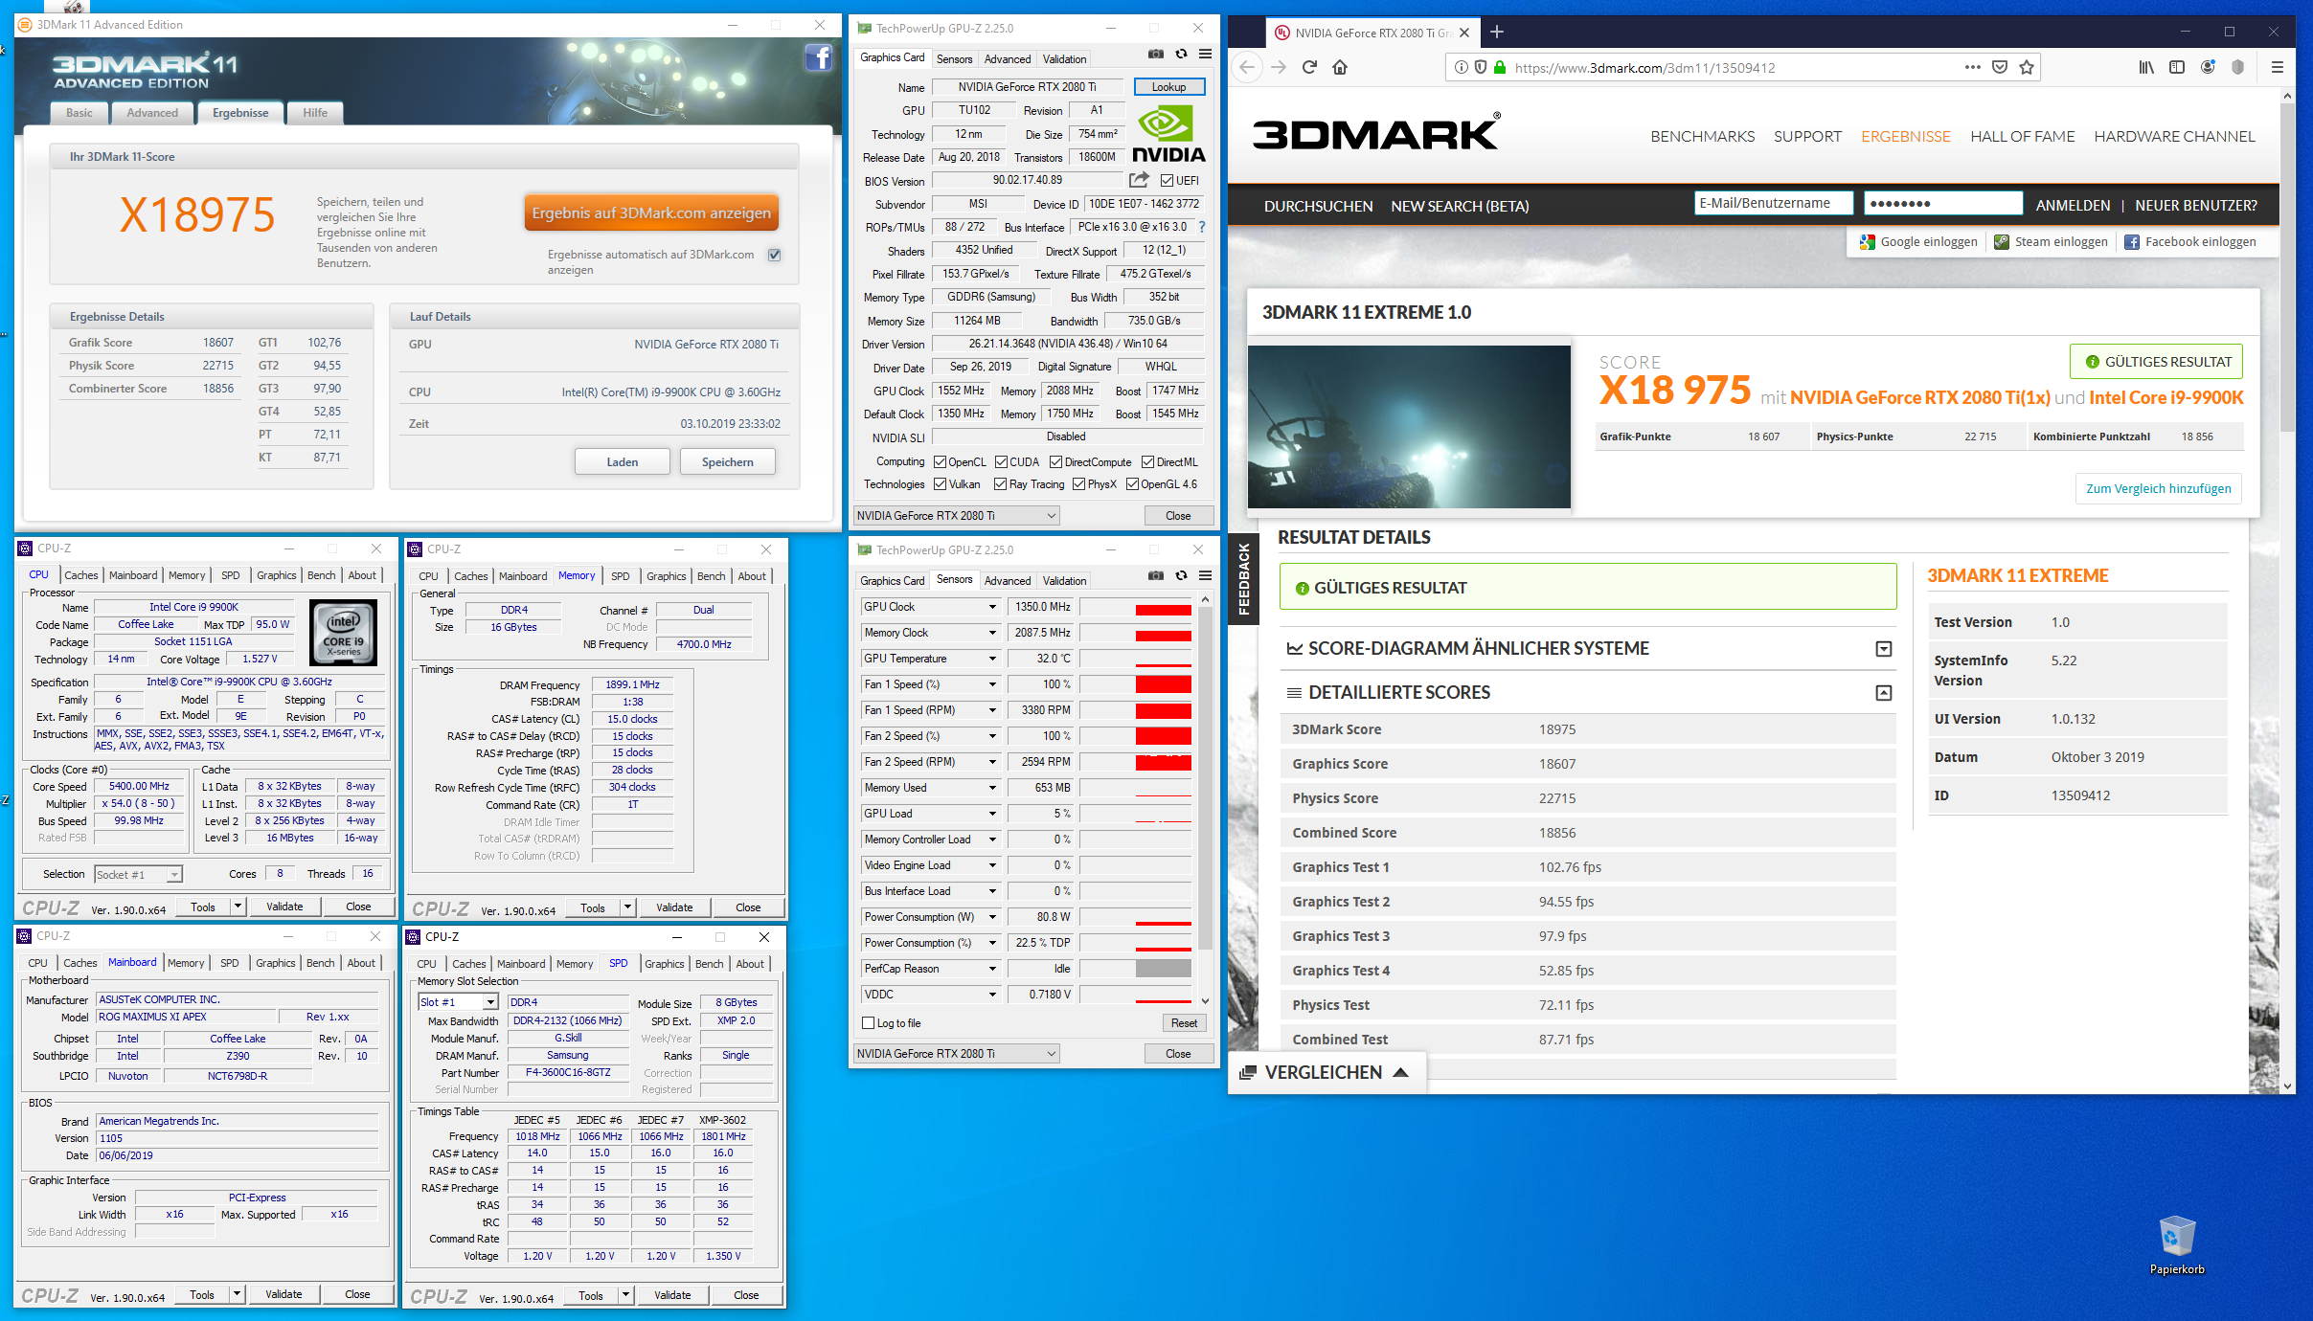Click the Facebook icon in 3DMark 11
The height and width of the screenshot is (1321, 2313).
[x=818, y=58]
